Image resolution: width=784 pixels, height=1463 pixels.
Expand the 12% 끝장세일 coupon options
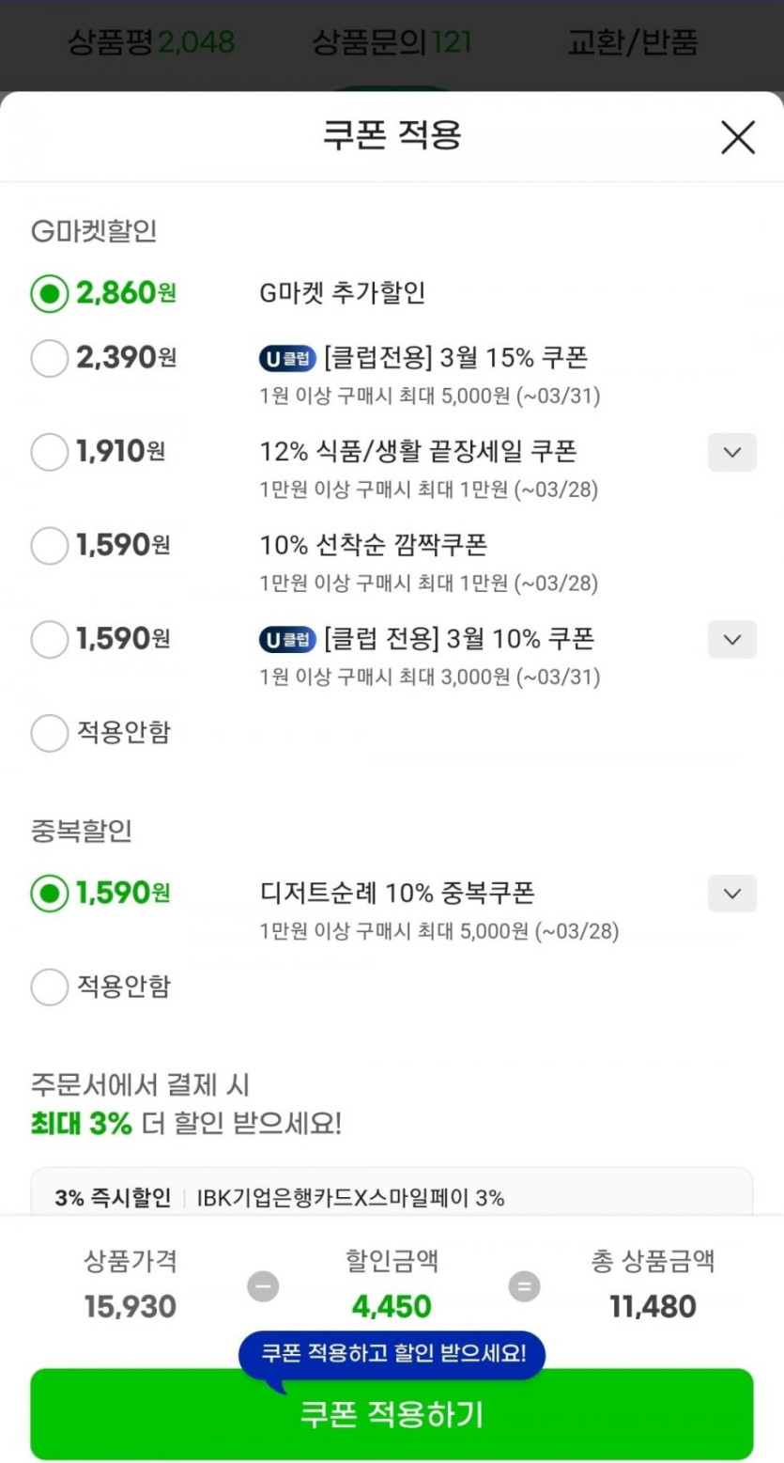point(731,452)
